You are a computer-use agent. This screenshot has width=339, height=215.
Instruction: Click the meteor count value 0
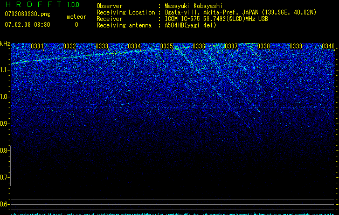(x=77, y=25)
